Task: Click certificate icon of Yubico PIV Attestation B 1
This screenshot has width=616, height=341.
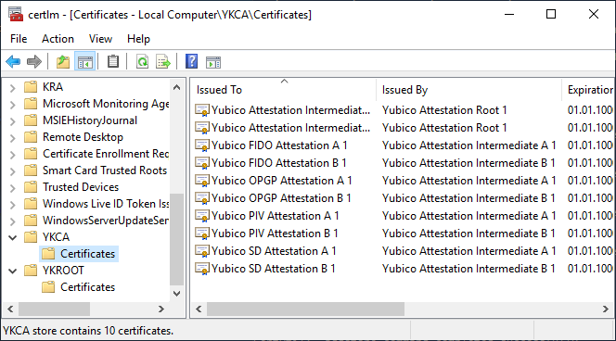Action: (x=202, y=234)
